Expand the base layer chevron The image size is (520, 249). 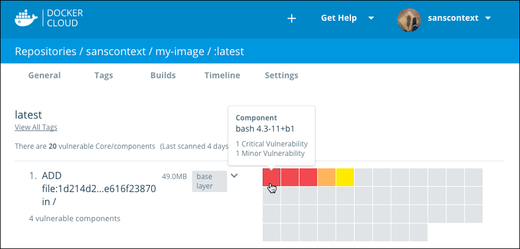pos(235,175)
